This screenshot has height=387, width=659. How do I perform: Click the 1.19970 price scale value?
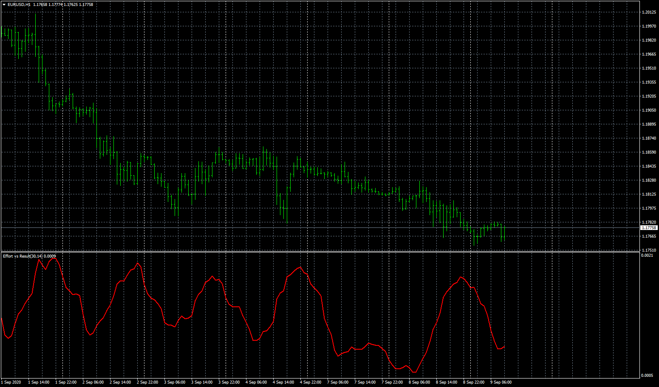[x=649, y=26]
